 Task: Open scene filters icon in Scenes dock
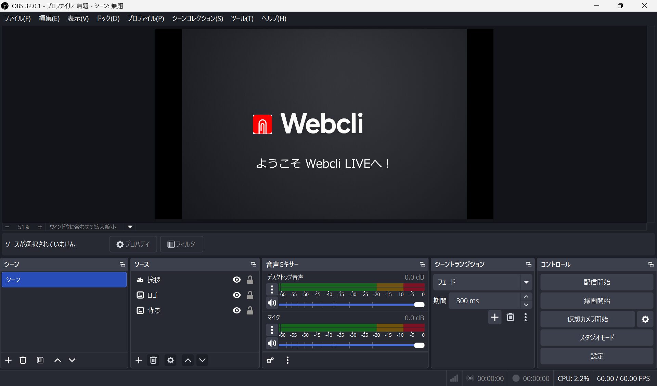pyautogui.click(x=40, y=360)
